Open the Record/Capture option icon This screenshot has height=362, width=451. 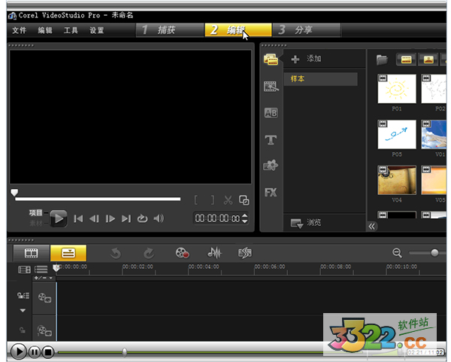click(183, 254)
